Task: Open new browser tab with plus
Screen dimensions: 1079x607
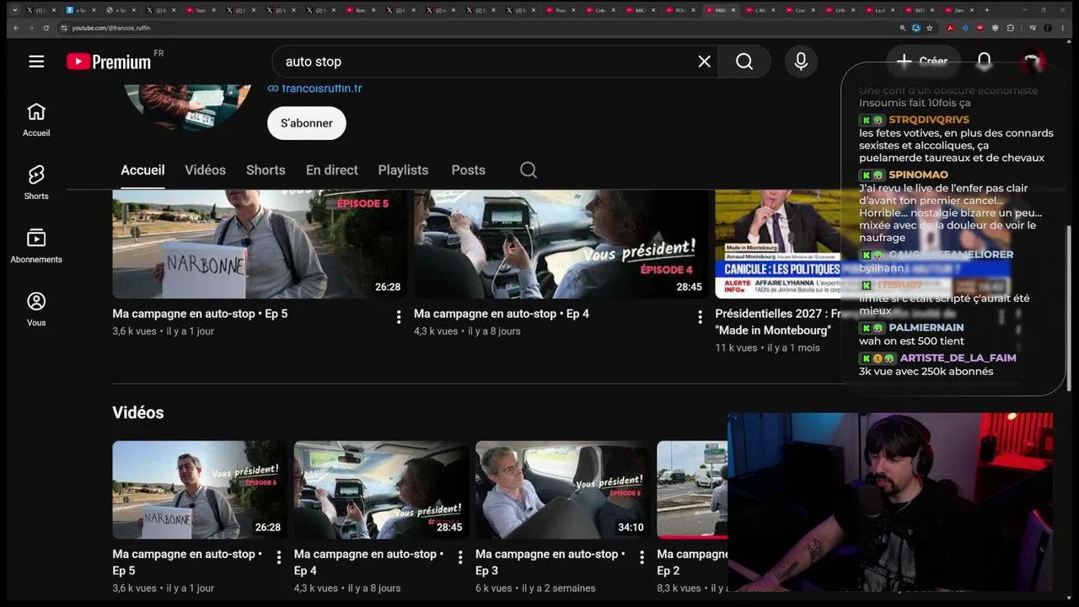Action: click(x=987, y=10)
